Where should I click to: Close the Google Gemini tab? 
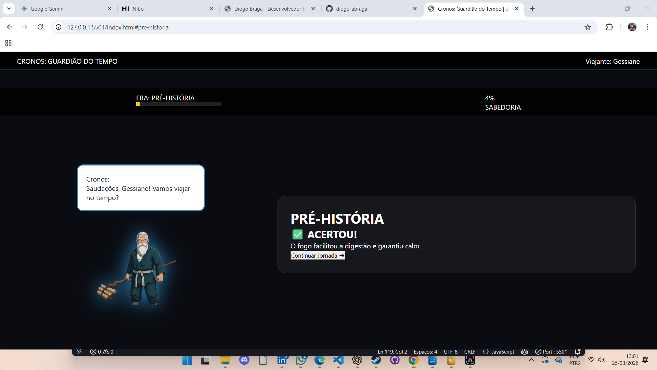tap(109, 9)
